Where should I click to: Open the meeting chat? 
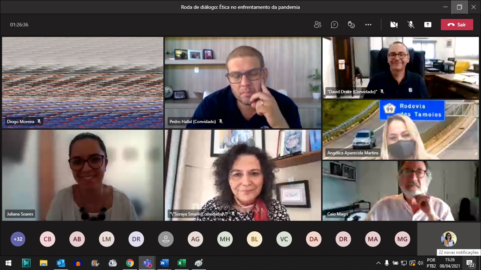click(x=334, y=25)
